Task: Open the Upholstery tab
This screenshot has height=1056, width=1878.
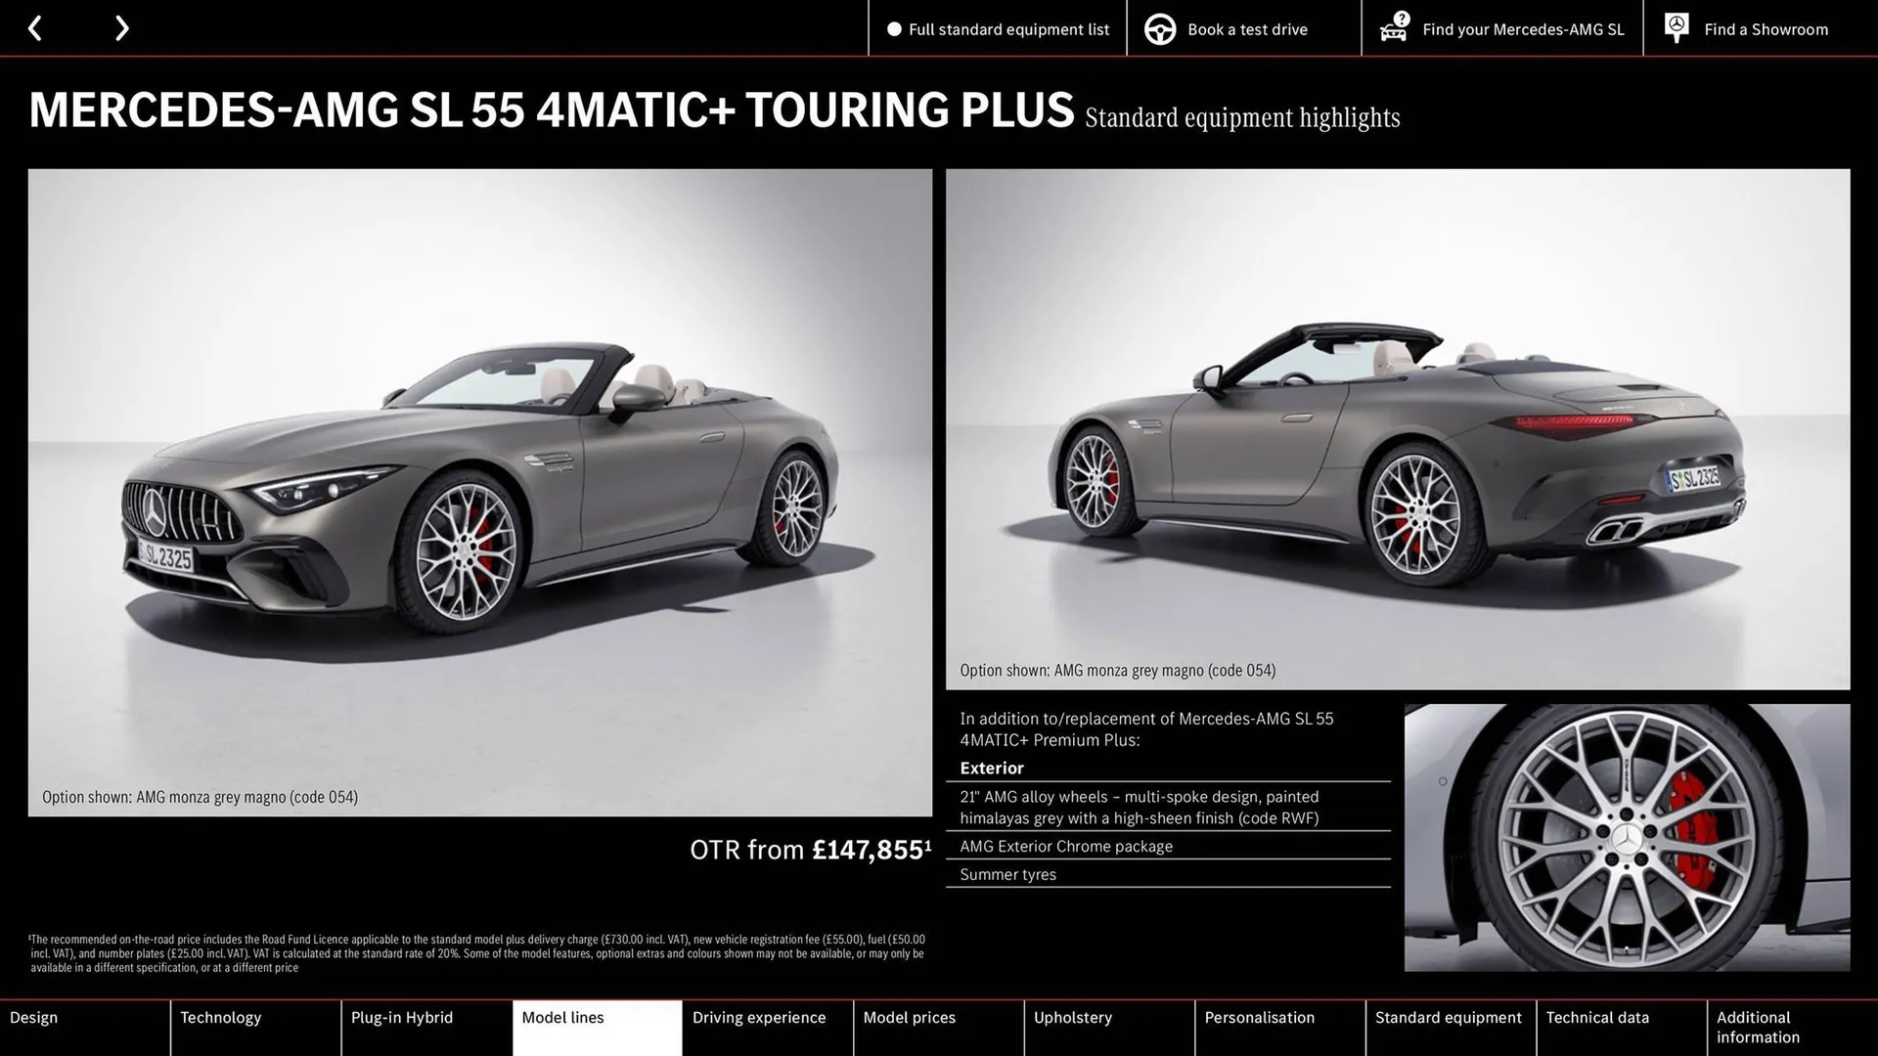Action: click(x=1073, y=1017)
